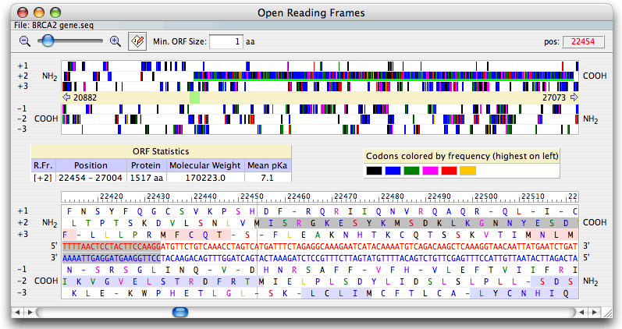This screenshot has height=329, width=622.
Task: Click the ORF Statistics table title
Action: tap(161, 151)
